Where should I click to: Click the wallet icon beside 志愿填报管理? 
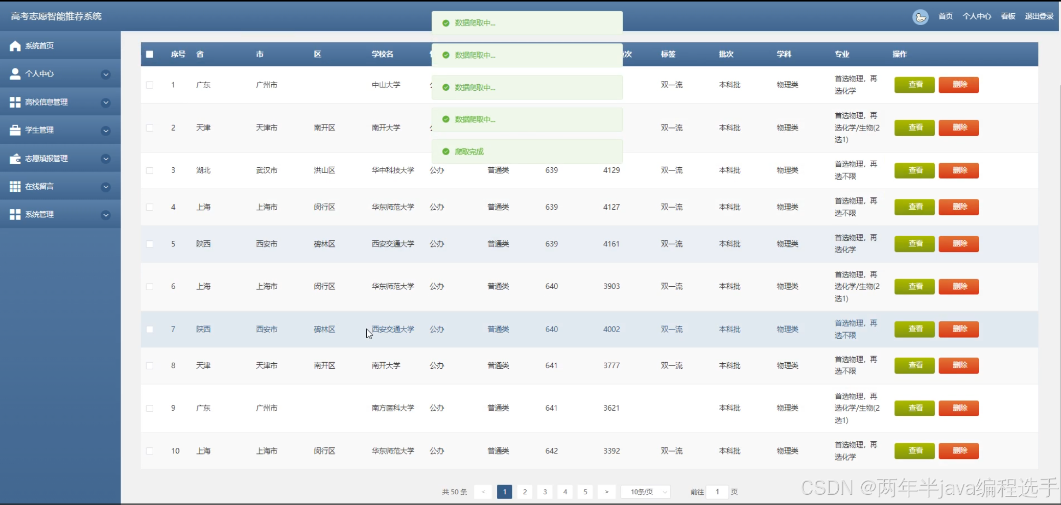pyautogui.click(x=15, y=159)
